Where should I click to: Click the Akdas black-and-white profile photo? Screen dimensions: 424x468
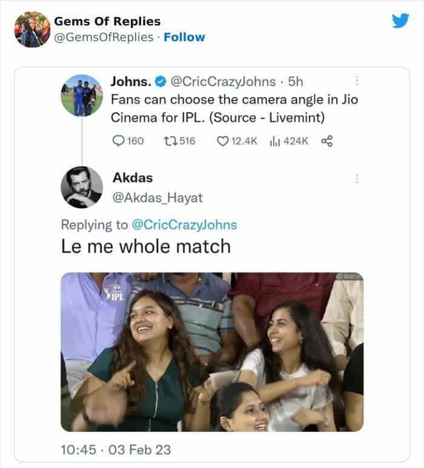81,187
